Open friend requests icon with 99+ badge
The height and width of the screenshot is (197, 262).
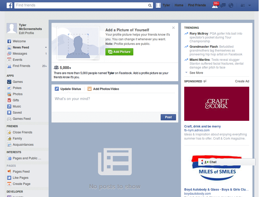coord(215,5)
